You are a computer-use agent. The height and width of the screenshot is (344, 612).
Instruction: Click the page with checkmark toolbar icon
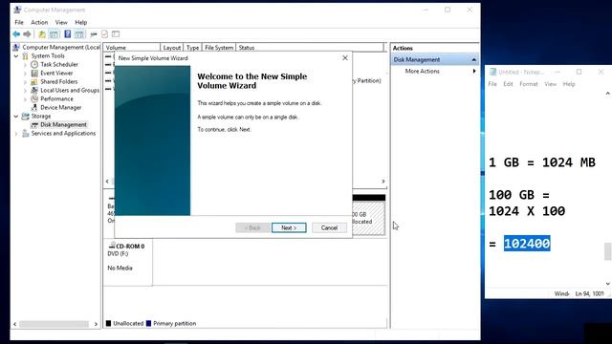click(104, 34)
